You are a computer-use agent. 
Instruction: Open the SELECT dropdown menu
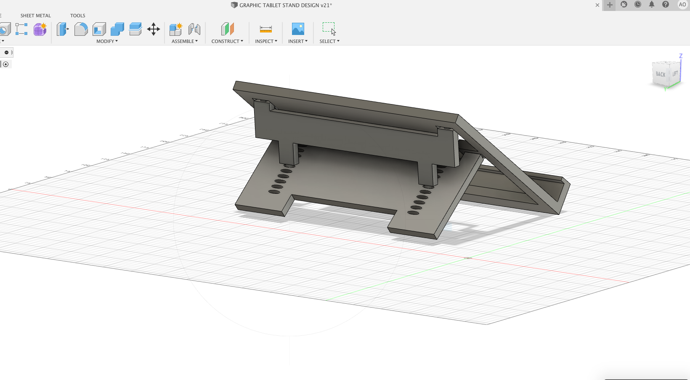[x=329, y=41]
